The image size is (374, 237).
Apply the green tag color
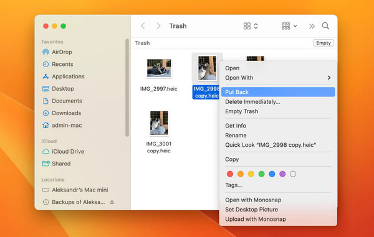point(261,174)
